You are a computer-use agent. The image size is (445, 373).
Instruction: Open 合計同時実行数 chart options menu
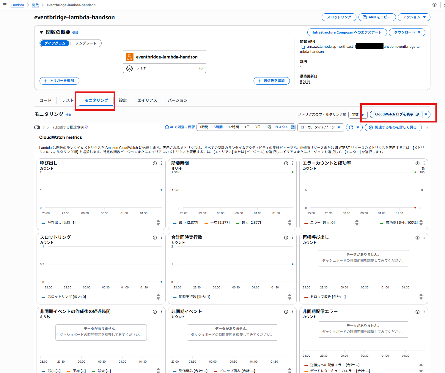(293, 238)
